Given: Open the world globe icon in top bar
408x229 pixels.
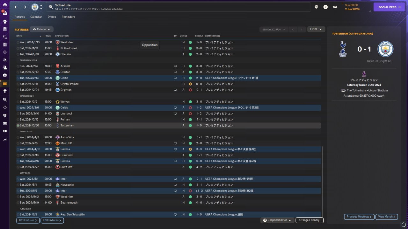Looking at the screenshot, I should 317,7.
